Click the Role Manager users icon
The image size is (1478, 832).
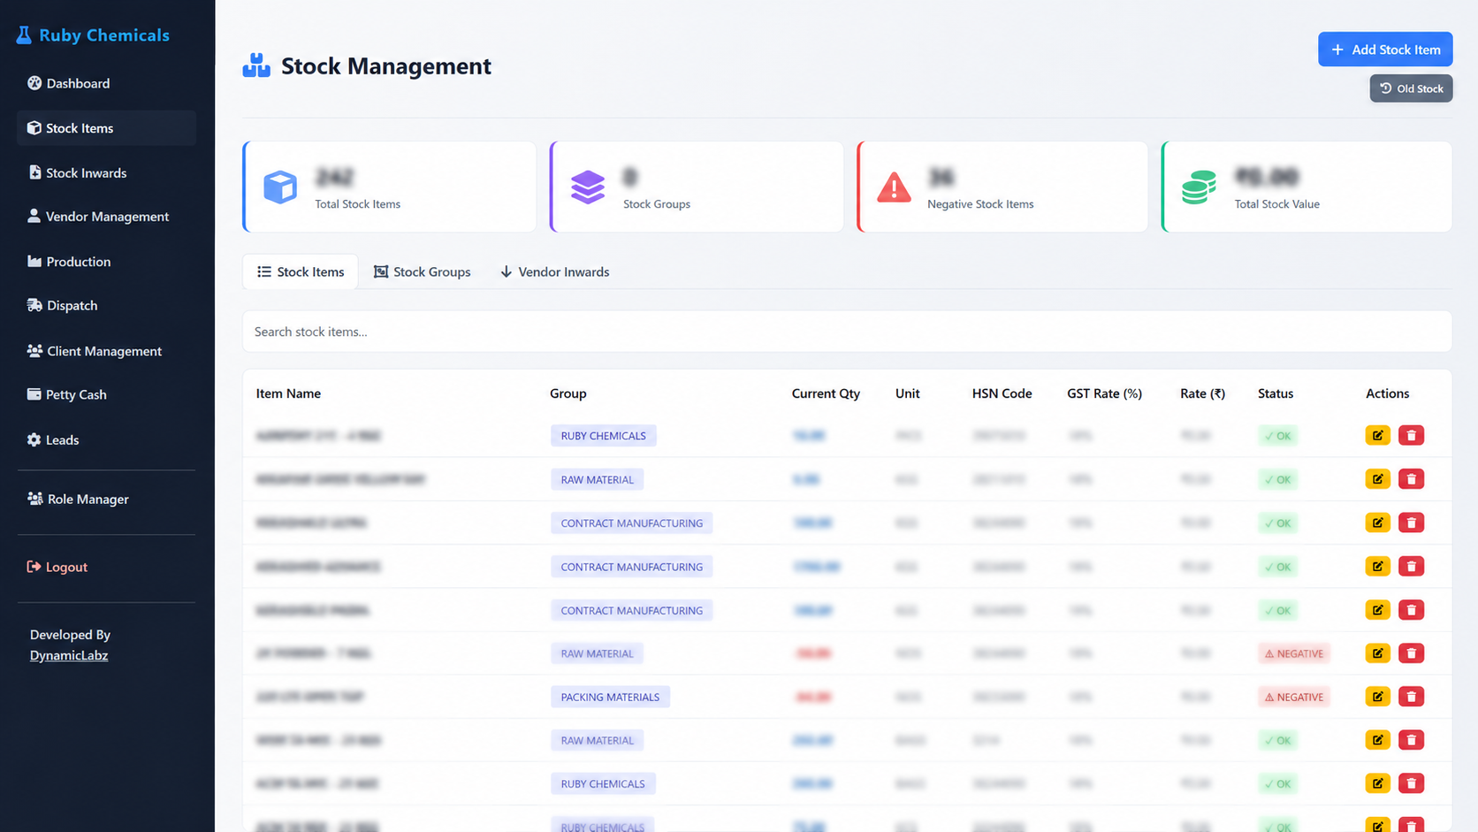tap(34, 499)
